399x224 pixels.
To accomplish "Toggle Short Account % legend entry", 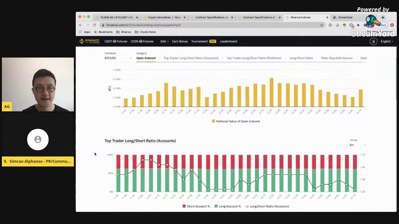I will point(196,206).
